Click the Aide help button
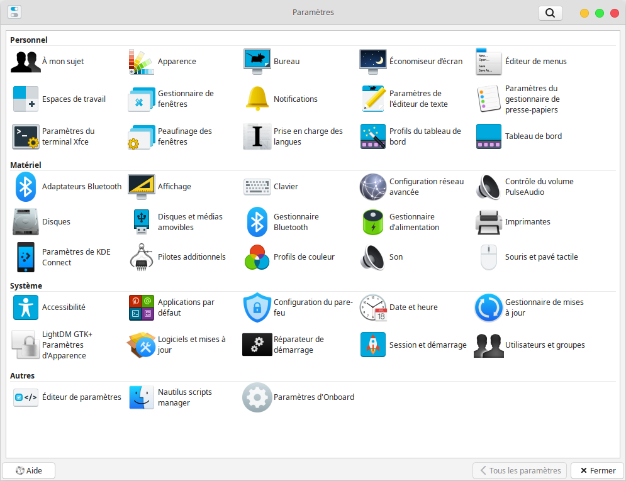This screenshot has width=626, height=481. pos(29,470)
